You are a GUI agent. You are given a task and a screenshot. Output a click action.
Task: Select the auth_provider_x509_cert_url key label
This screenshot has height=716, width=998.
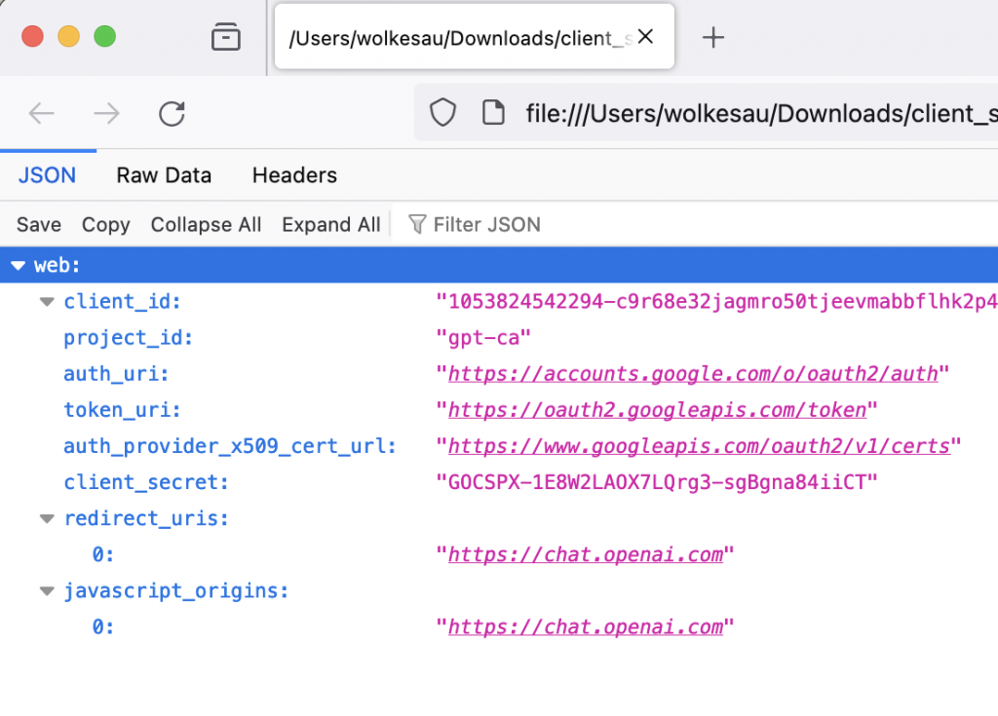click(x=230, y=446)
